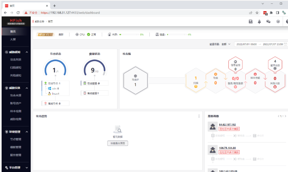This screenshot has width=288, height=172.
Task: Click hacker avatar for 64.62.197.182
Action: [x=213, y=127]
